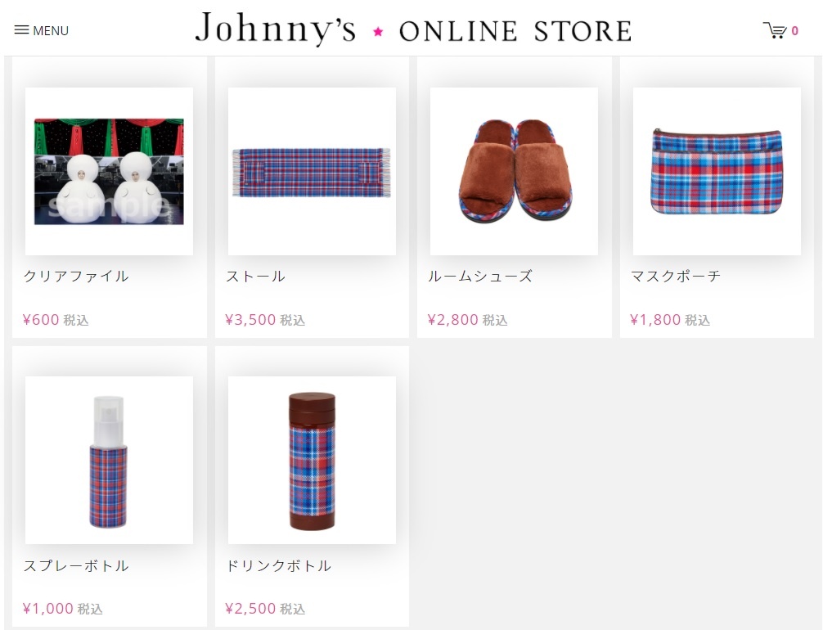Click the マスクポーチ product title
Image resolution: width=823 pixels, height=630 pixels.
(x=676, y=277)
